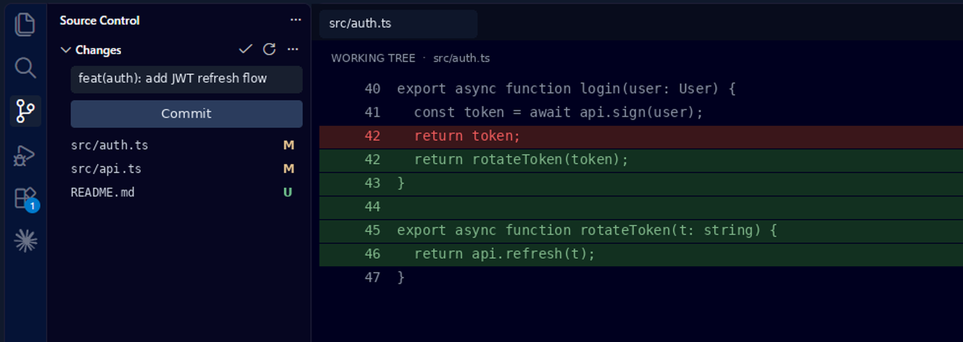Viewport: 963px width, 342px height.
Task: Select the Source Control activity icon
Action: click(x=25, y=111)
